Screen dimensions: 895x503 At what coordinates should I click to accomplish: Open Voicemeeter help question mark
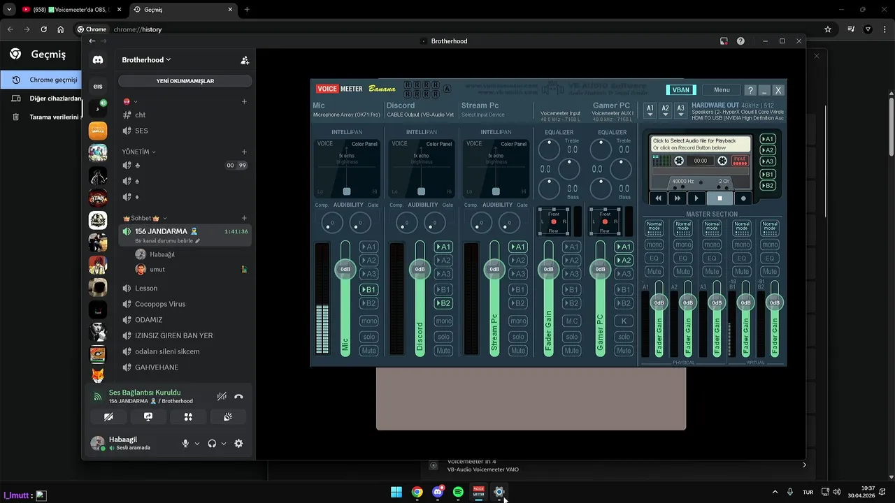click(x=750, y=90)
